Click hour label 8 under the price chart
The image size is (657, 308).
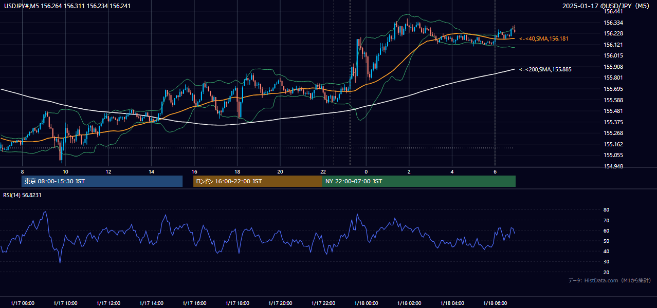point(22,171)
